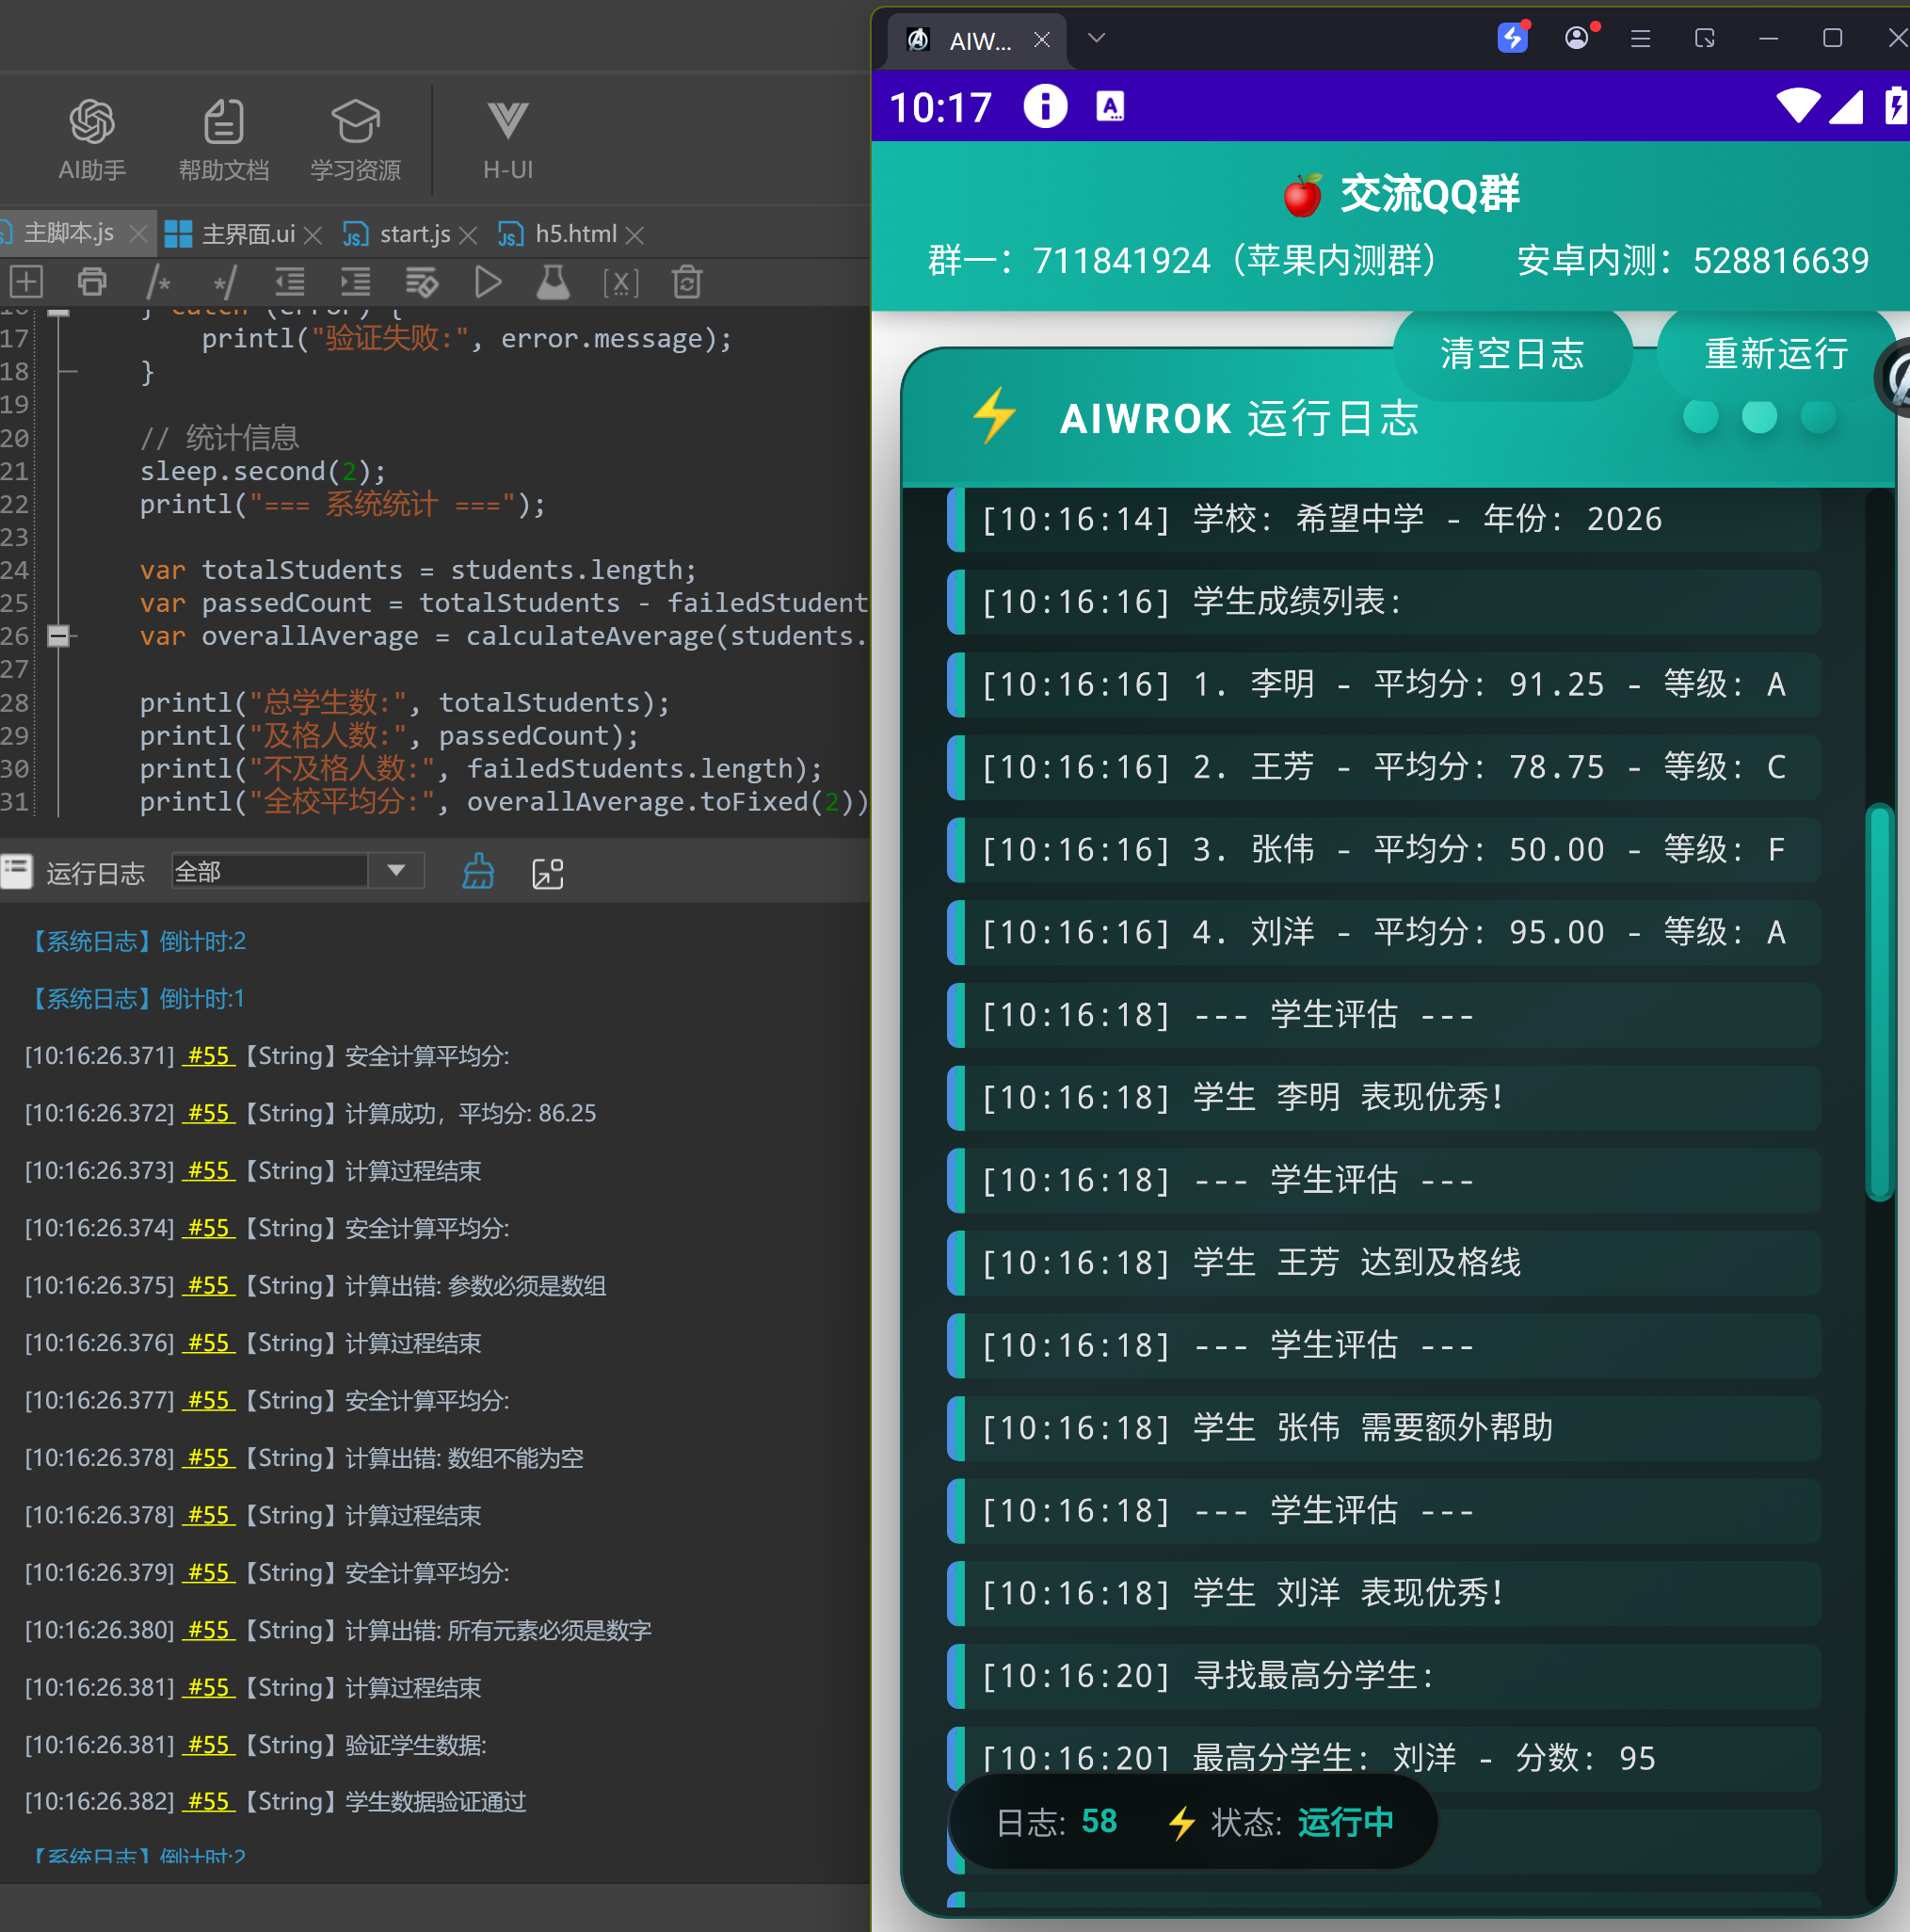Click #55 link at 10:16:26.382 entry
This screenshot has height=1932, width=1910.
pos(209,1802)
